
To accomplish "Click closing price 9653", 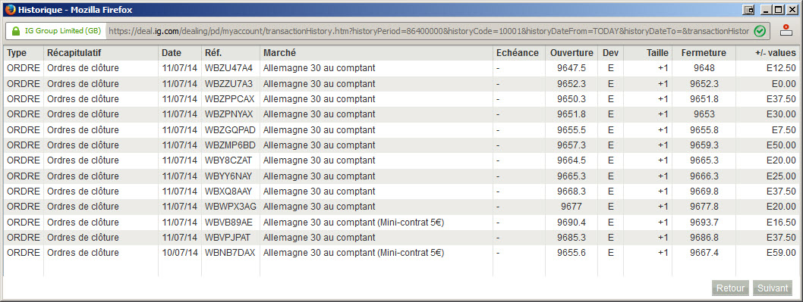I will tap(704, 114).
